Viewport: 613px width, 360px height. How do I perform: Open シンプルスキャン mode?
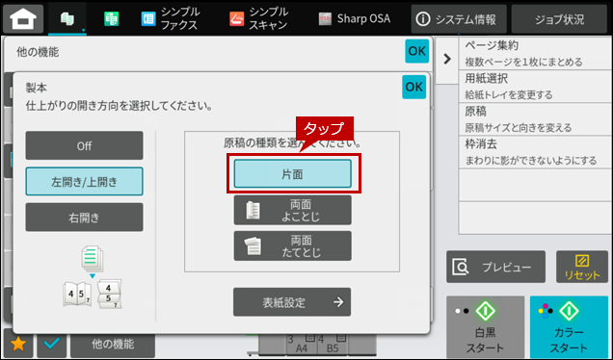click(259, 18)
